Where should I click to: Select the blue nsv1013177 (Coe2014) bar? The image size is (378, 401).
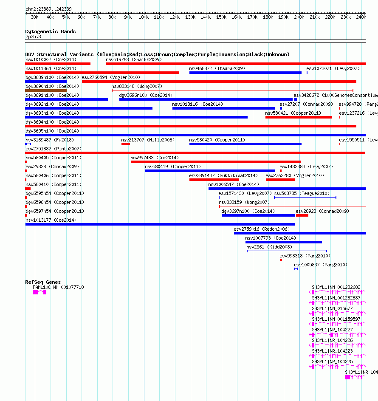click(160, 225)
